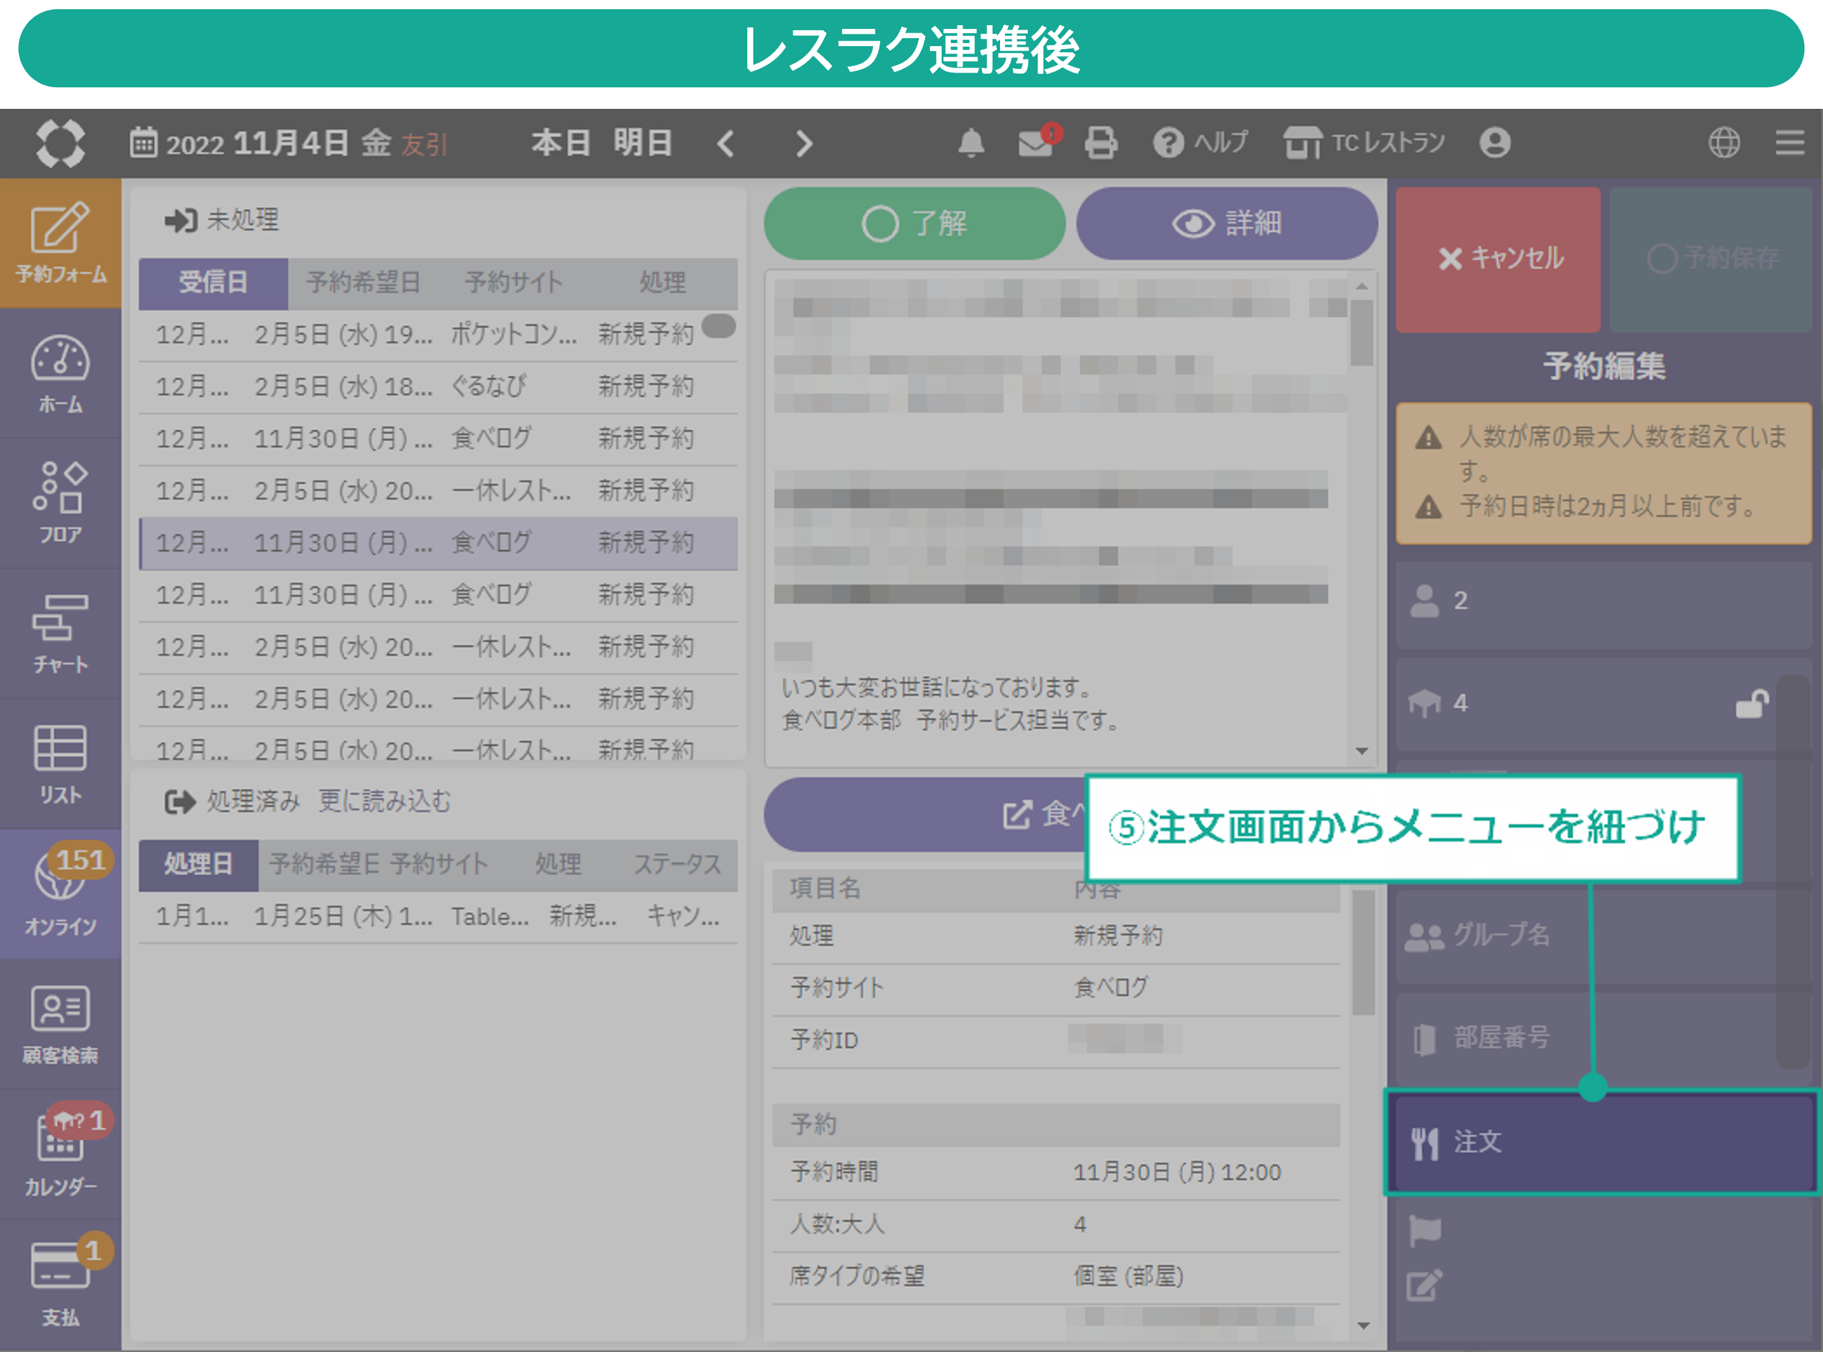This screenshot has width=1823, height=1352.
Task: Click the details table scrollbar thumb
Action: (1362, 953)
